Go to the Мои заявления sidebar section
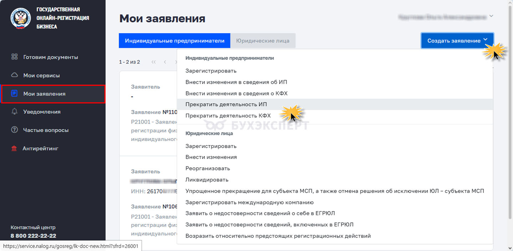 [53, 94]
